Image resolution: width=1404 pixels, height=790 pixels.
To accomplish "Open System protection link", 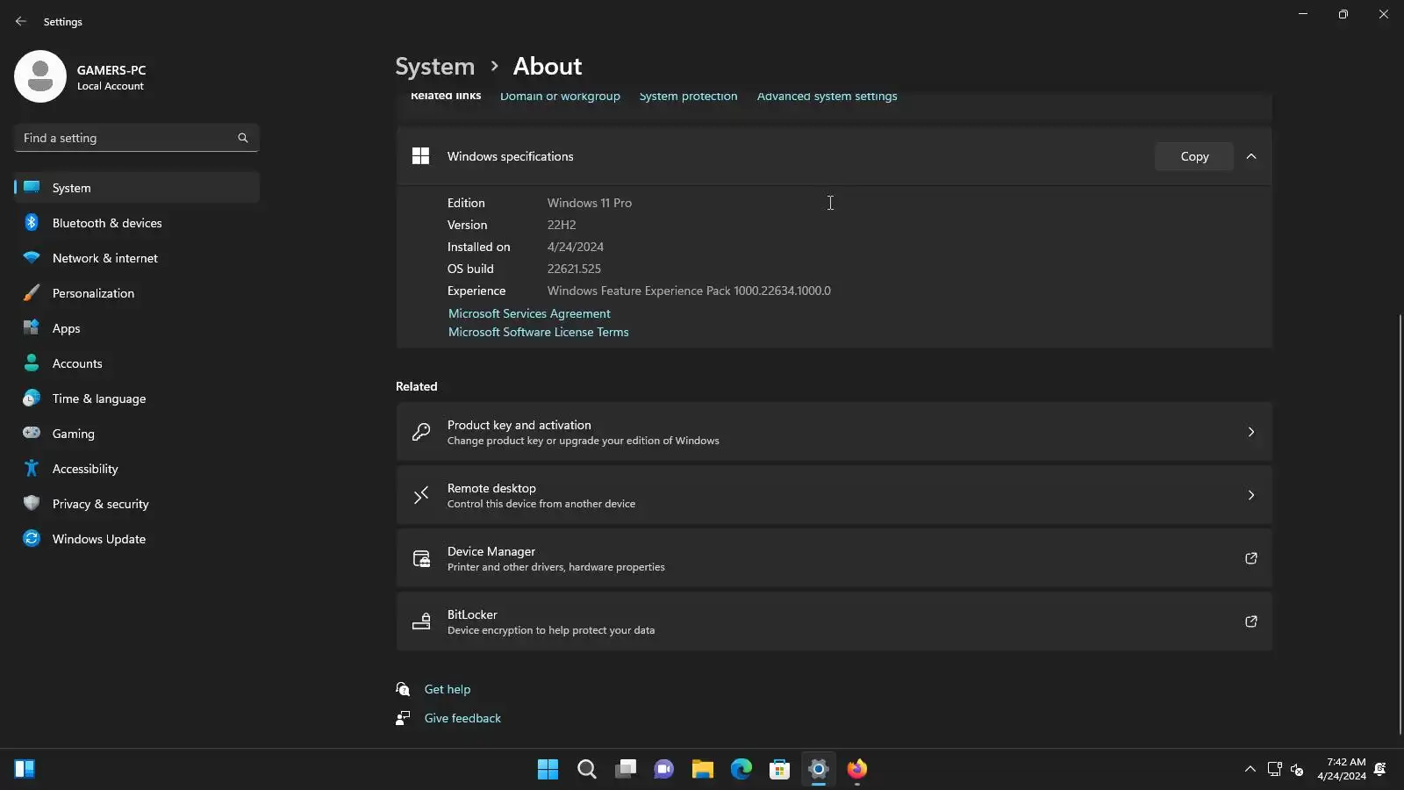I will 688,97.
